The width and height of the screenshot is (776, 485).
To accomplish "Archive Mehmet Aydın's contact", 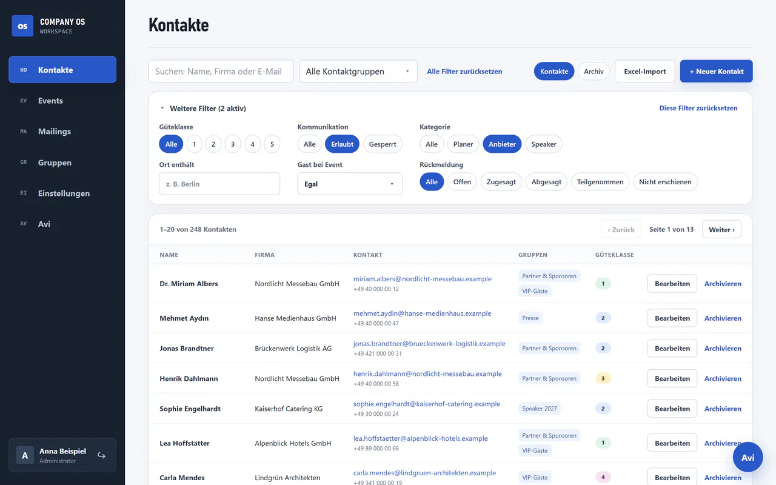I will 723,318.
